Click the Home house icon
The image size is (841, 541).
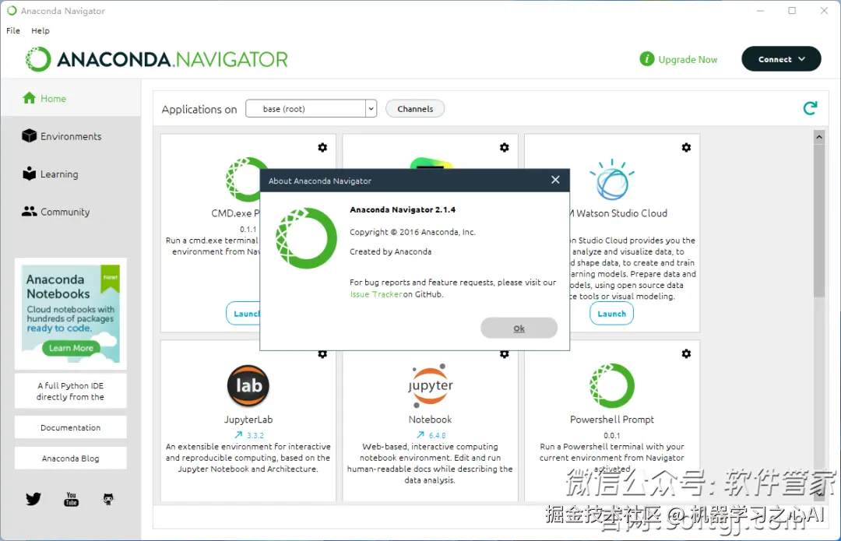pos(29,97)
